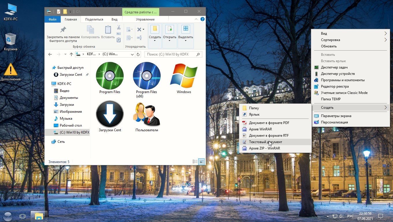
Task: Open the quick access toolbar customize dropdown
Action: (x=71, y=12)
